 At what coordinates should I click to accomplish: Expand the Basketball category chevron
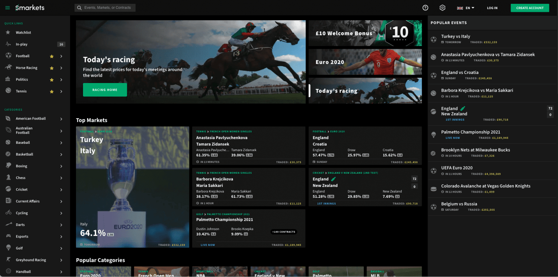[61, 155]
